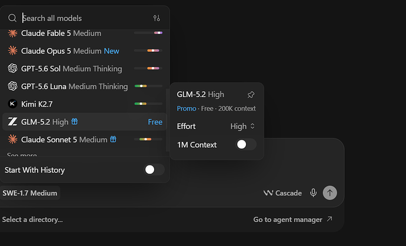Select Claude Opus 5 Medium model
The image size is (406, 246).
(85, 51)
